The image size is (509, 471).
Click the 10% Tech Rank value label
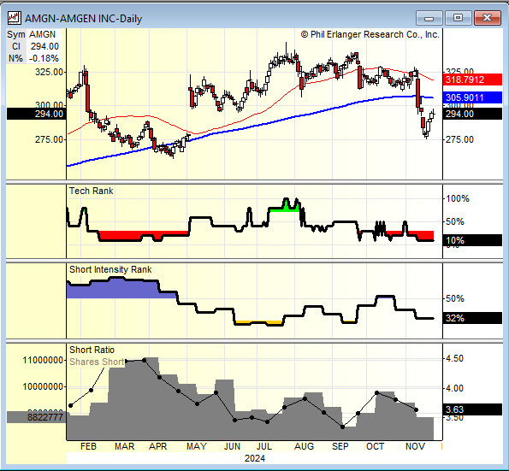click(x=472, y=240)
